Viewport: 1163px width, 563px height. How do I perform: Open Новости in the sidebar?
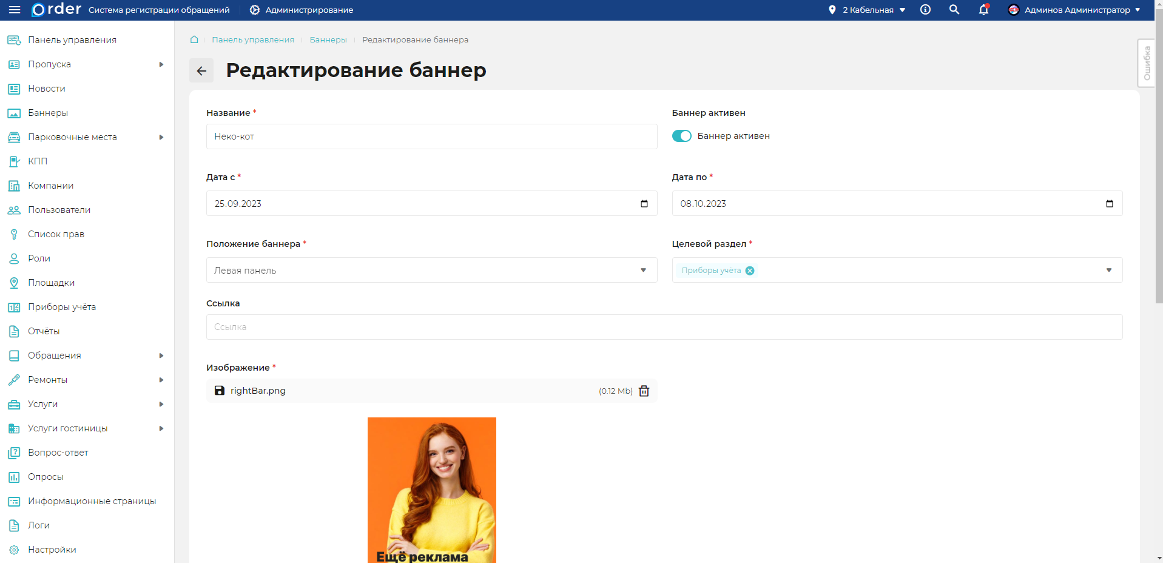click(47, 89)
